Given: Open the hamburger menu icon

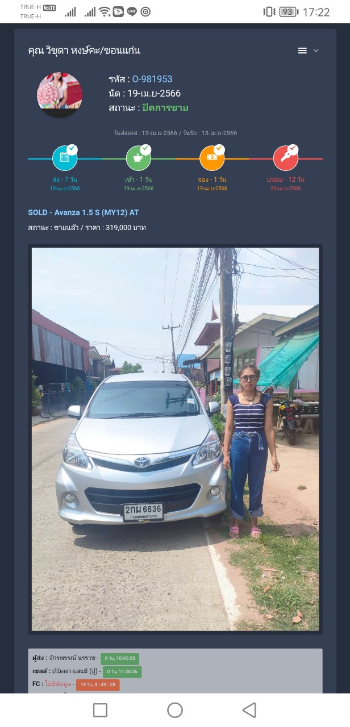Looking at the screenshot, I should 302,51.
